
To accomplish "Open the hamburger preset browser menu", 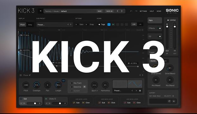I will [x=41, y=11].
